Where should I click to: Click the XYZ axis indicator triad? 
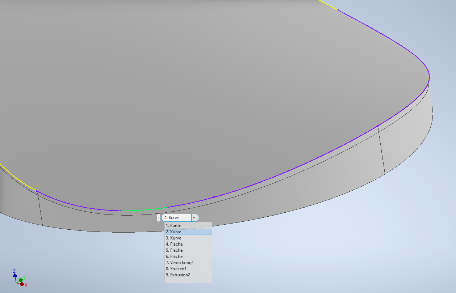20,278
